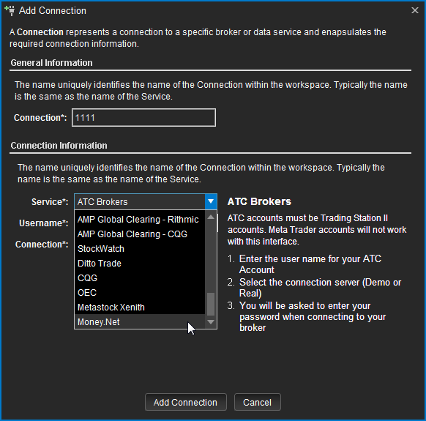This screenshot has height=421, width=426.
Task: Select AMP Global Clearing - CQG option
Action: tap(140, 234)
